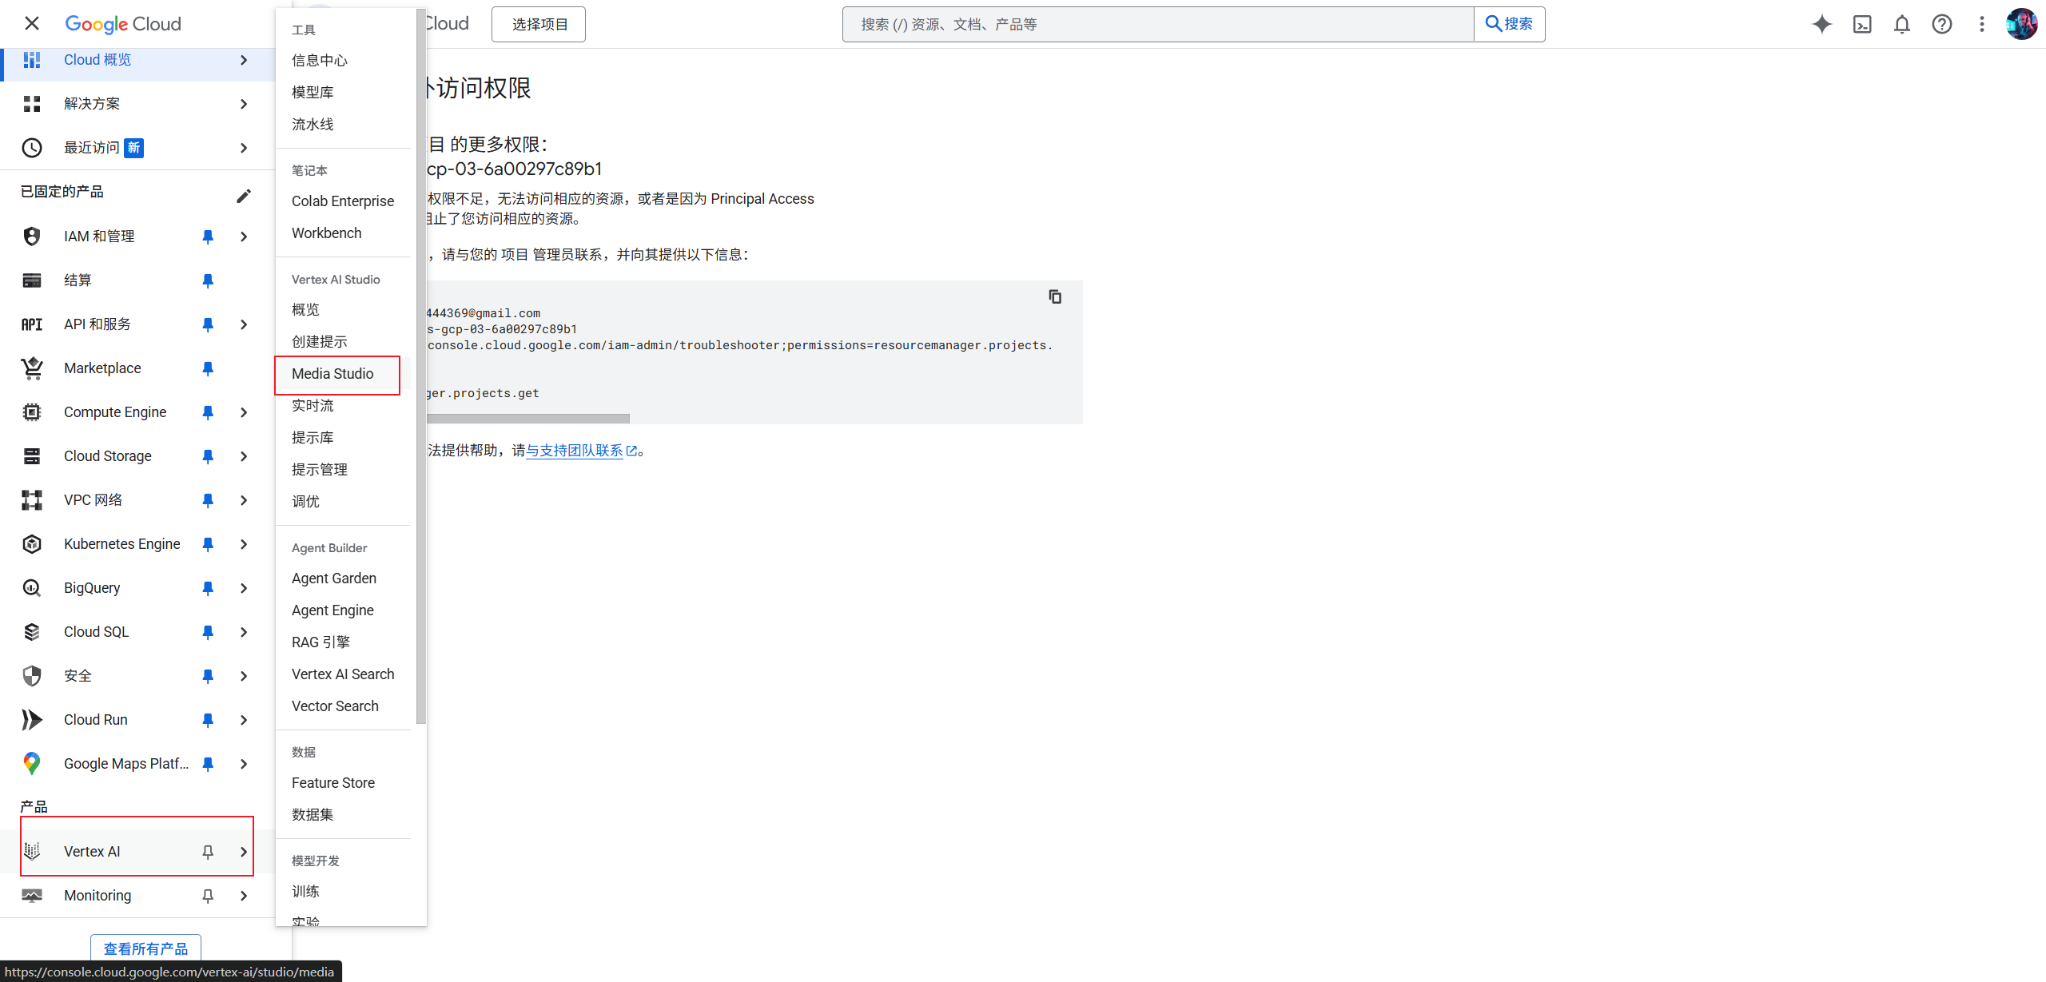Expand the Kubernetes Engine submenu arrow
Image resolution: width=2046 pixels, height=982 pixels.
(244, 544)
